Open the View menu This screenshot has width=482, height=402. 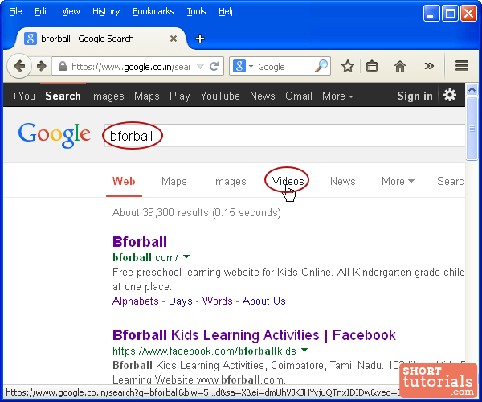point(71,12)
